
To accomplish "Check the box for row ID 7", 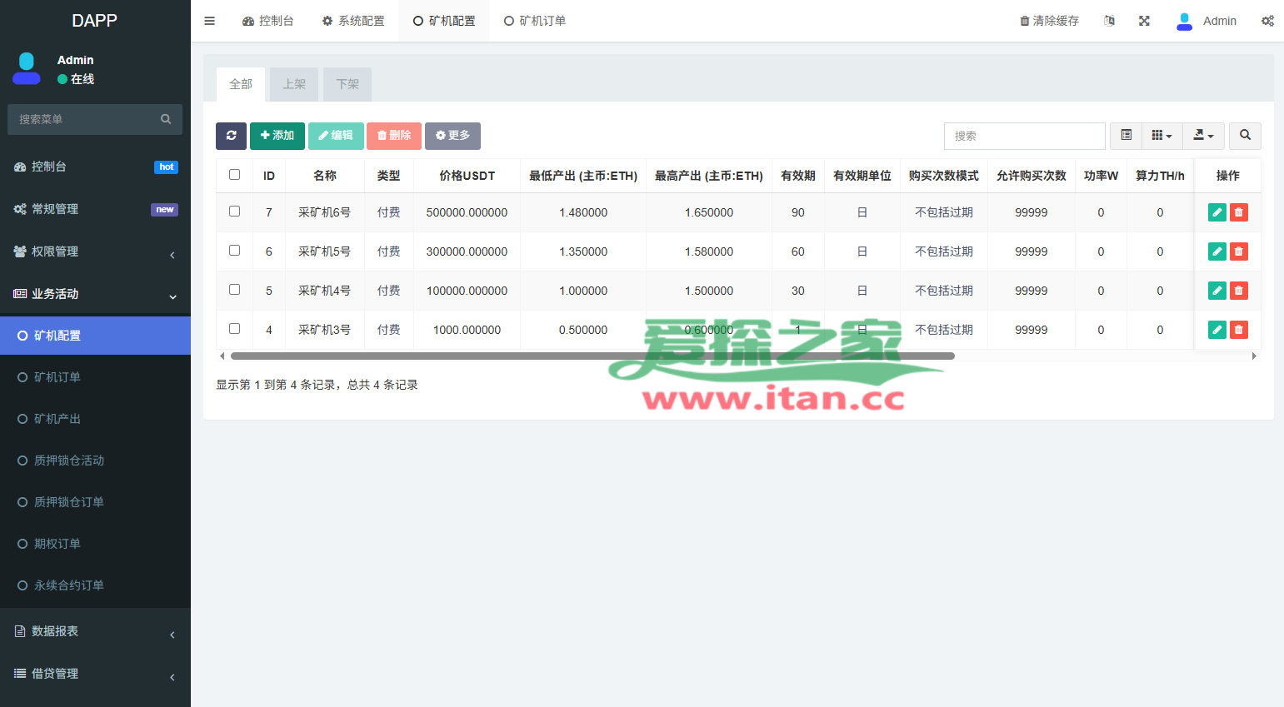I will tap(235, 212).
